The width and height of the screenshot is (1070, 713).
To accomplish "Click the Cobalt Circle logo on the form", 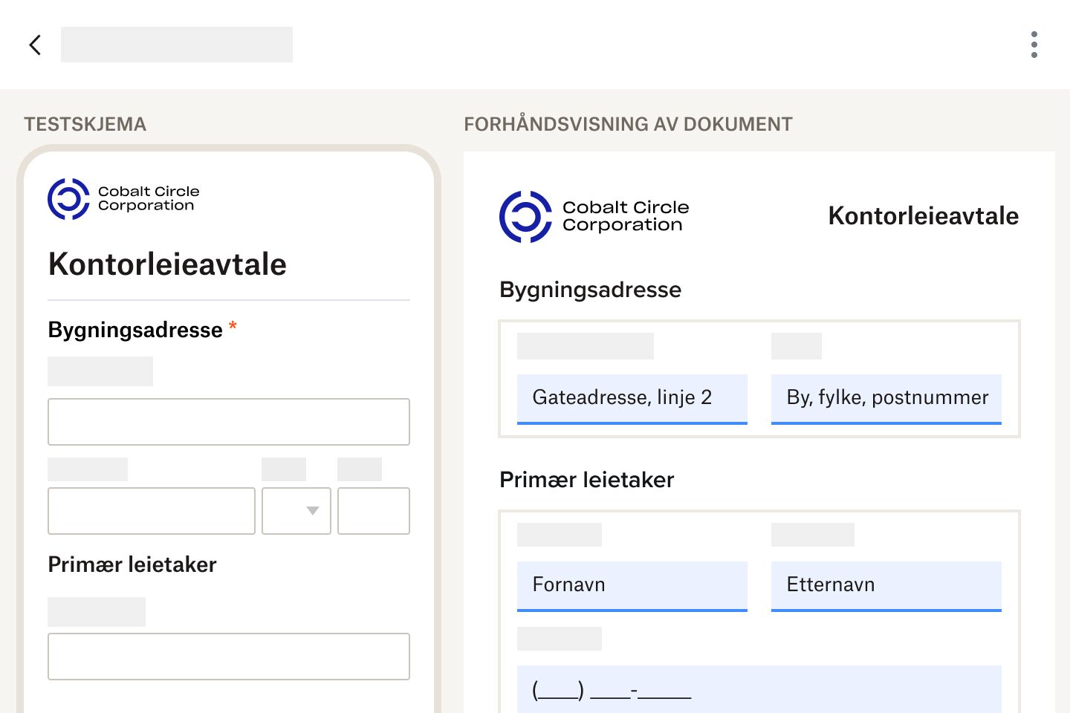I will tap(123, 198).
